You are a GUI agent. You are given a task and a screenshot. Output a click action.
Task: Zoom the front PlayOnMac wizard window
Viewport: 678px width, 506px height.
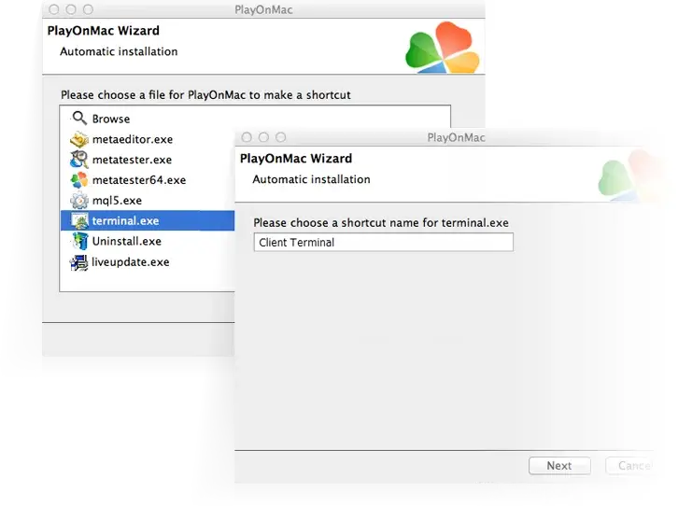[x=279, y=137]
